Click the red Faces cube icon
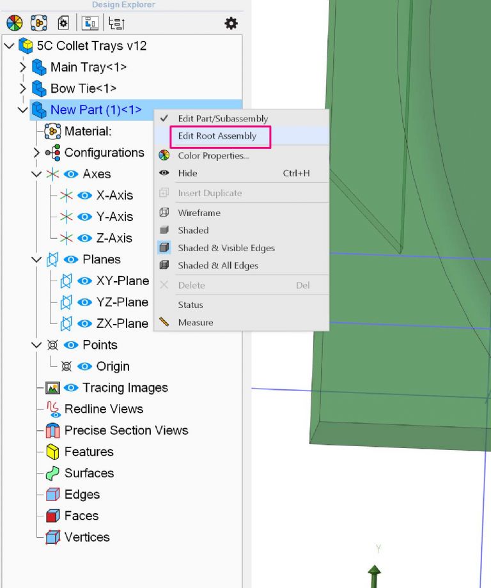The height and width of the screenshot is (588, 491). 53,516
